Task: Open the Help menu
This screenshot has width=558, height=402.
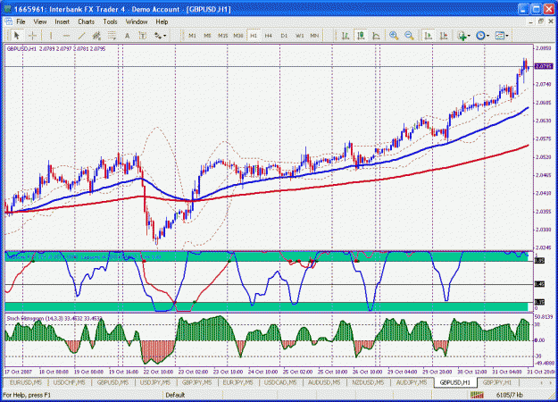Action: click(x=162, y=21)
